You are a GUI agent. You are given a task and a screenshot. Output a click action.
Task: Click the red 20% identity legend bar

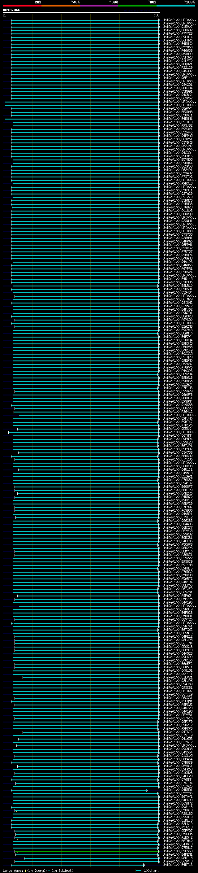(x=22, y=6)
